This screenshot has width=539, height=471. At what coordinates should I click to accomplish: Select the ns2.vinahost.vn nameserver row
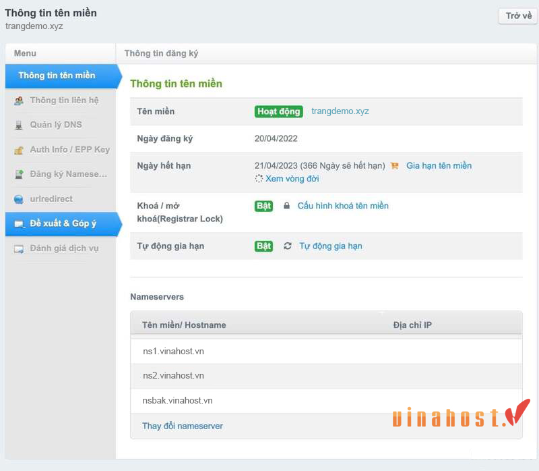point(326,376)
